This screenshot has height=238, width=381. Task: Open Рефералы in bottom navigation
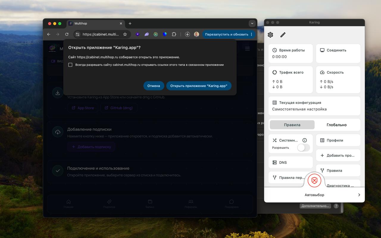191,204
